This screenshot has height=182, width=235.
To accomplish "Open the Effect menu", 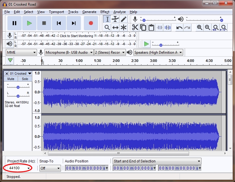I will click(105, 12).
